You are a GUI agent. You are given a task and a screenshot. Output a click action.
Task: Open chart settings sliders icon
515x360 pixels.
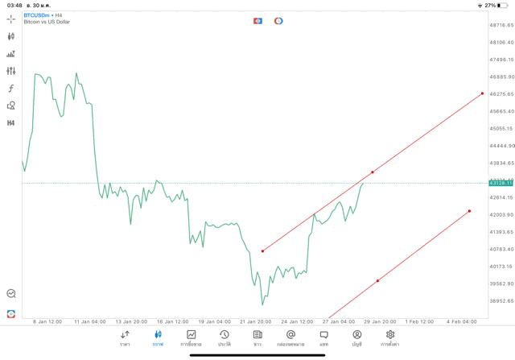pos(11,71)
